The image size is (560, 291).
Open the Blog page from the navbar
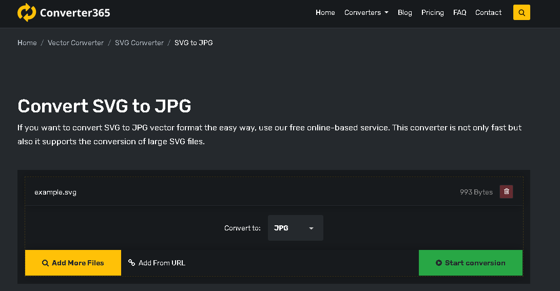tap(404, 13)
